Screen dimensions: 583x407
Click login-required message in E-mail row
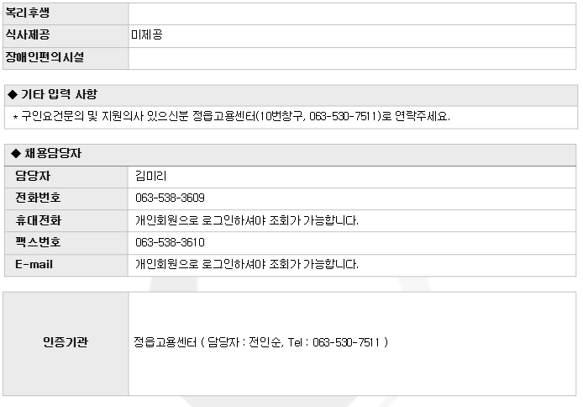pyautogui.click(x=247, y=265)
